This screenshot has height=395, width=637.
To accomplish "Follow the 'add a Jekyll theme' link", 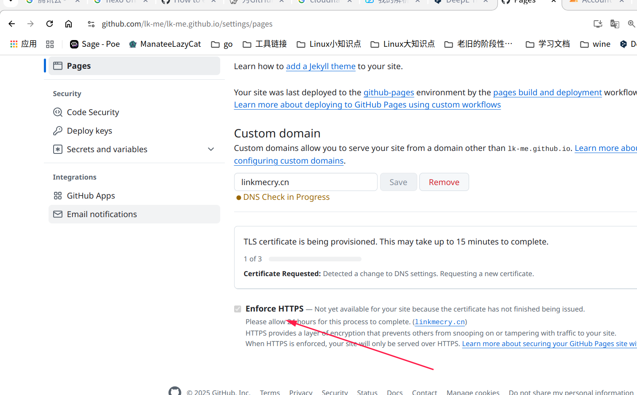I will [321, 66].
